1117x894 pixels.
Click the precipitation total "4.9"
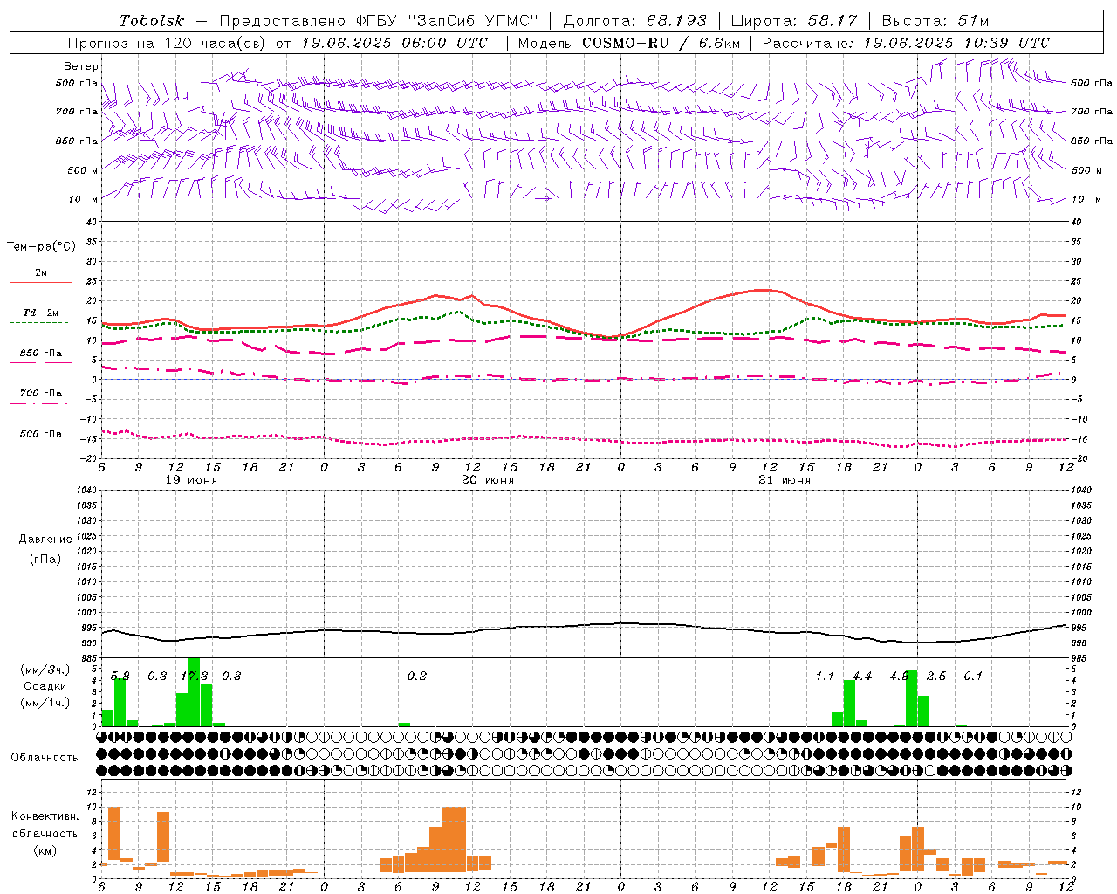coord(900,677)
